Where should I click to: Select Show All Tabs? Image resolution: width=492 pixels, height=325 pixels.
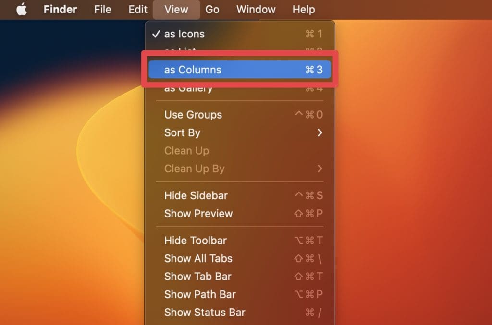tap(240, 259)
